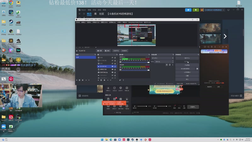Image resolution: width=252 pixels, height=142 pixels.
Task: Switch to Steam 库 tab
Action: point(95,14)
